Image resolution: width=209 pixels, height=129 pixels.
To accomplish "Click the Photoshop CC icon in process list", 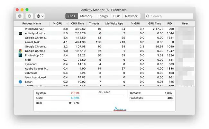I will [20, 55].
